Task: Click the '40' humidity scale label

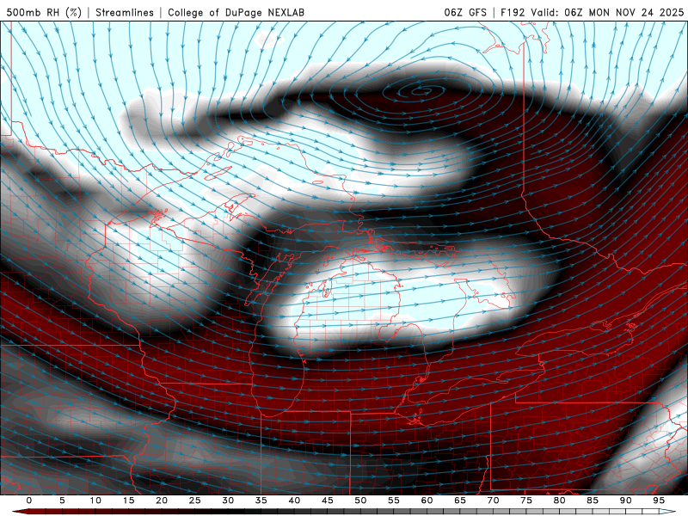Action: pyautogui.click(x=294, y=501)
